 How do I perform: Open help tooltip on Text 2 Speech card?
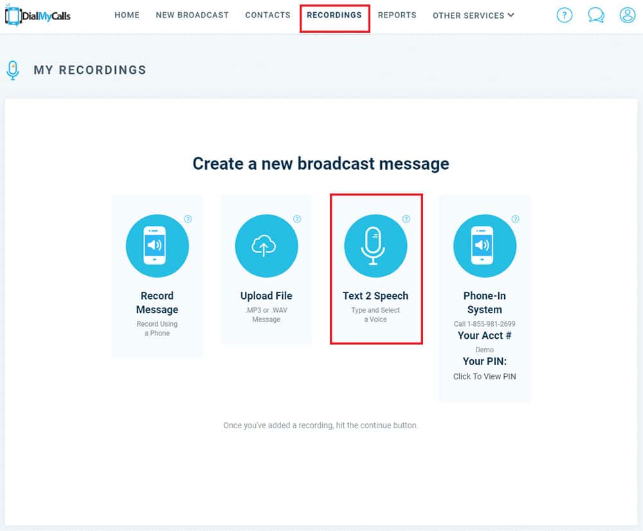click(x=406, y=219)
